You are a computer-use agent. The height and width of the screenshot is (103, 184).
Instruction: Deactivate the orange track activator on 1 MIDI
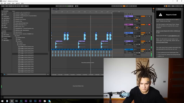143,16
